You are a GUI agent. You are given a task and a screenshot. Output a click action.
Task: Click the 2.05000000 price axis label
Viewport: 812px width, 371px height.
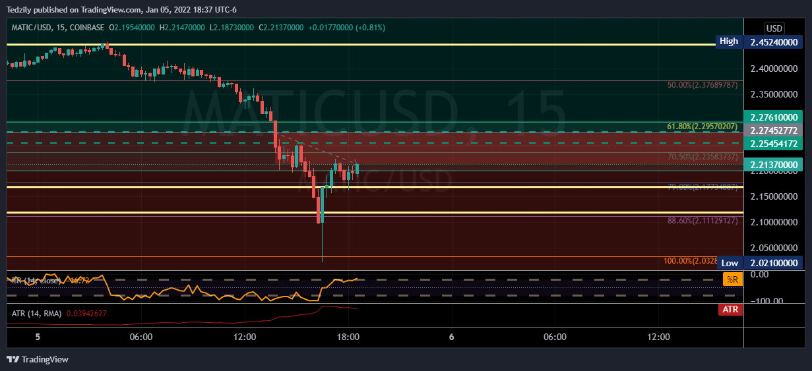tap(775, 248)
